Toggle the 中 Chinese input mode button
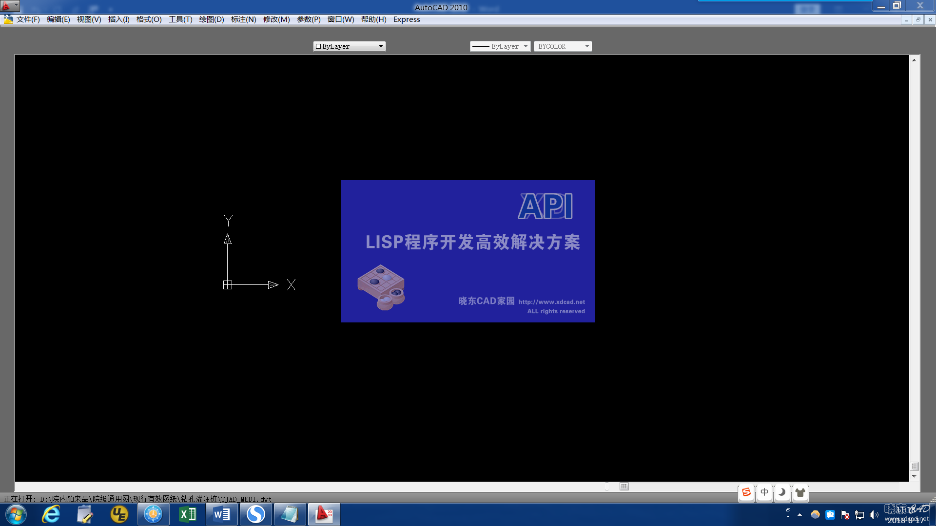The height and width of the screenshot is (526, 936). 764,492
